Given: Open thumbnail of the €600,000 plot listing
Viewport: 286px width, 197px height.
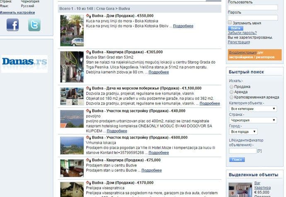Looking at the screenshot, I should [x=72, y=146].
